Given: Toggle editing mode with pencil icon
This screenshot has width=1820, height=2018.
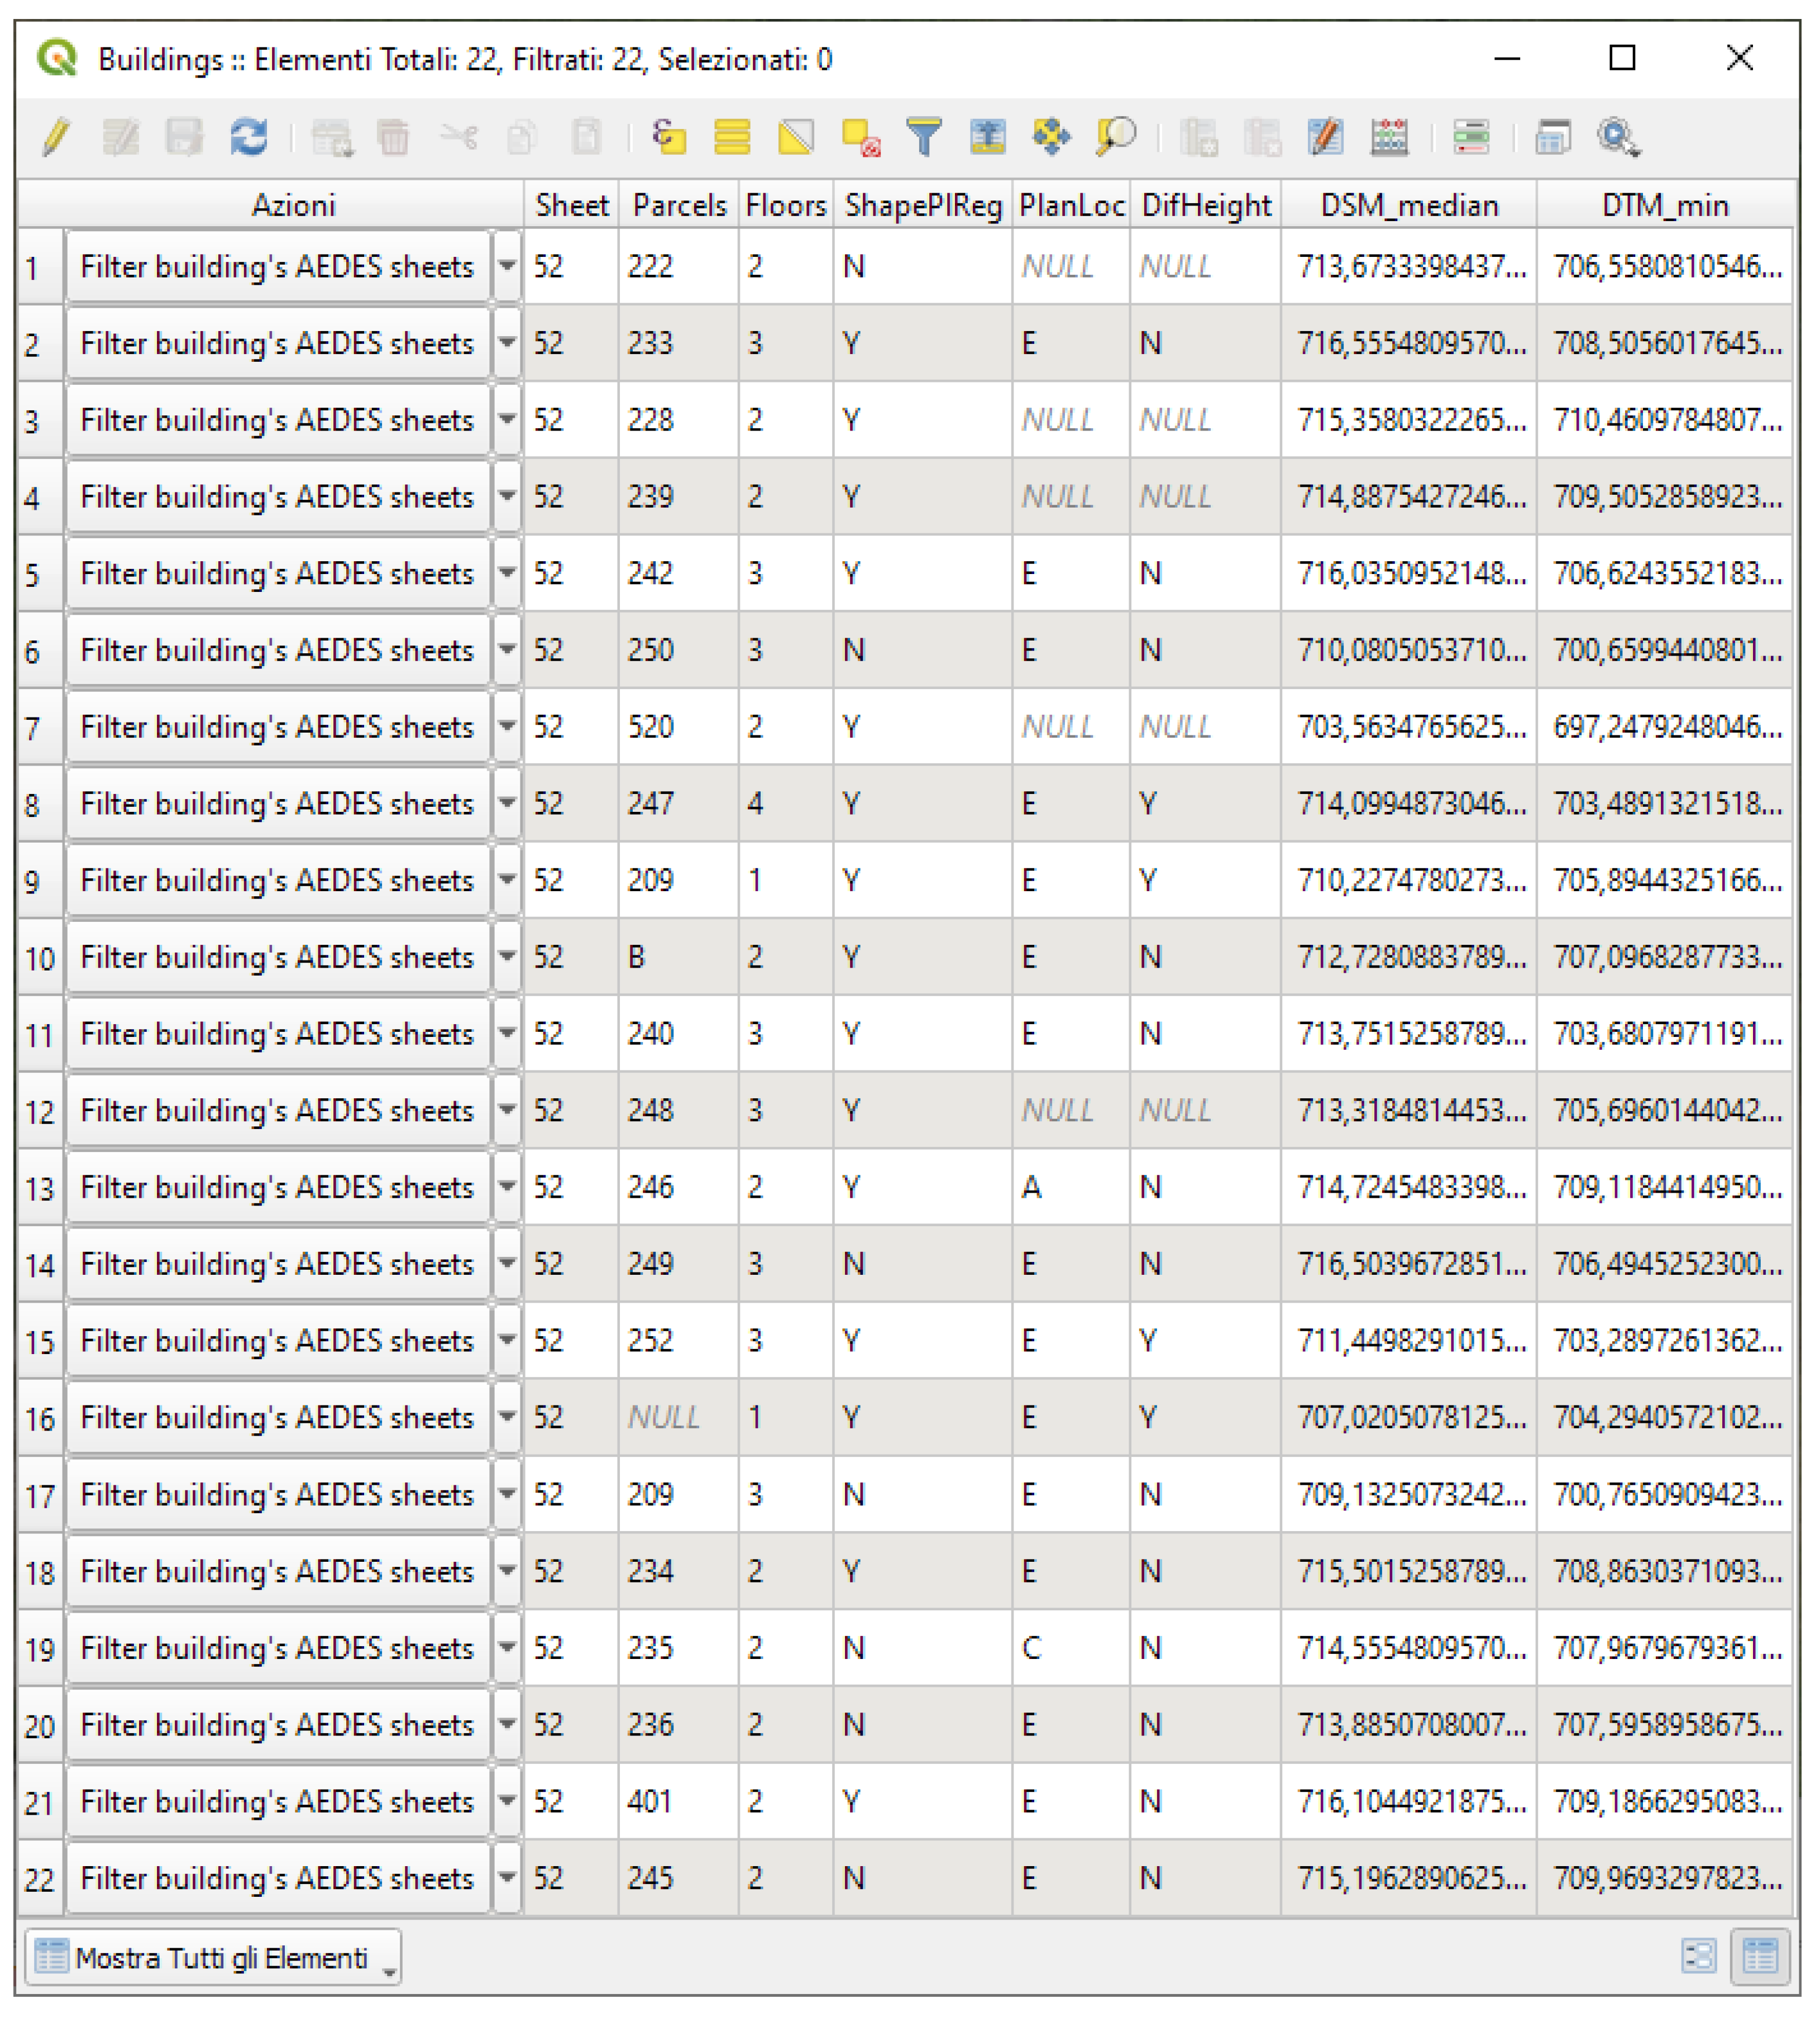Looking at the screenshot, I should [57, 137].
